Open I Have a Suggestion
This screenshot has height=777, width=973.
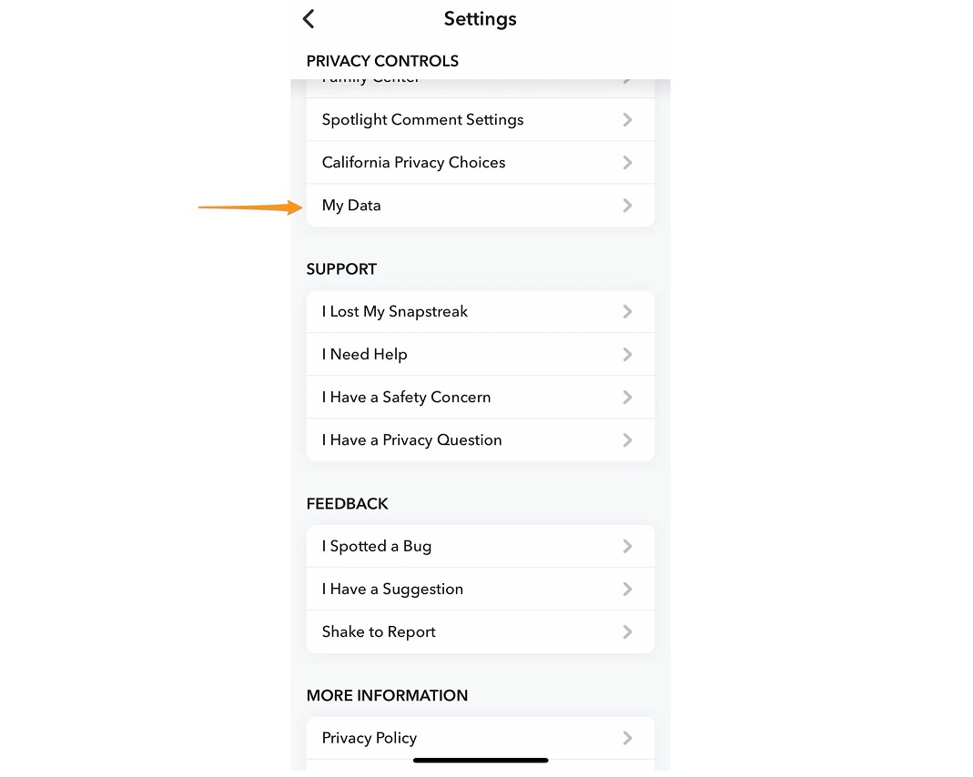392,590
